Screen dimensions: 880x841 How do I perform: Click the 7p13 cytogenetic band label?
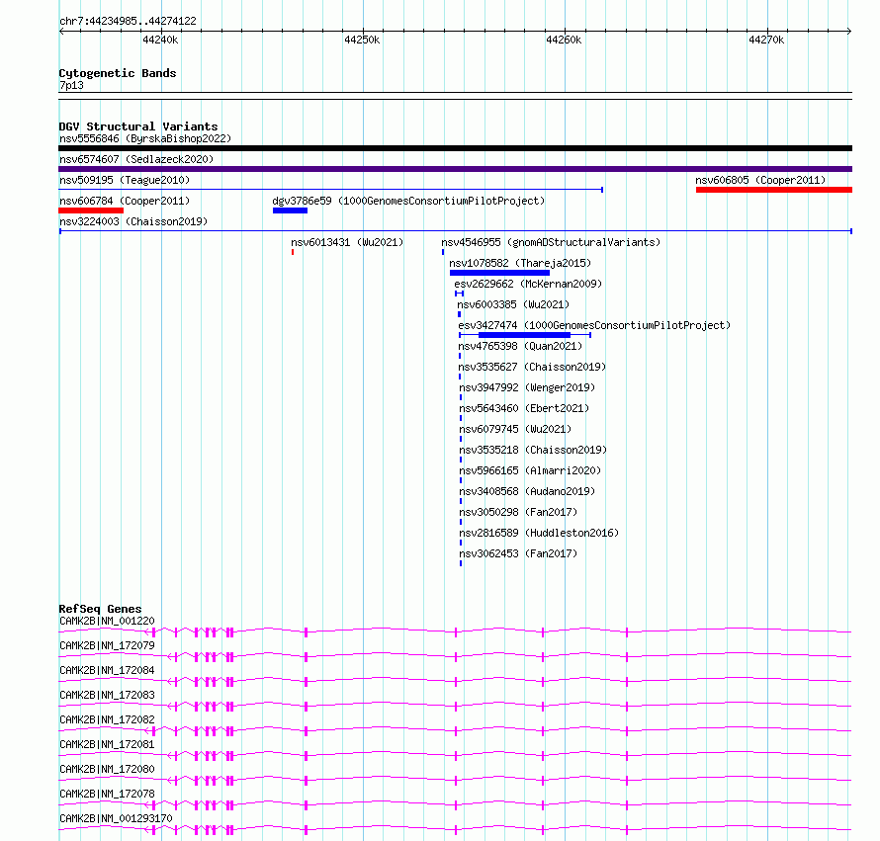(71, 85)
